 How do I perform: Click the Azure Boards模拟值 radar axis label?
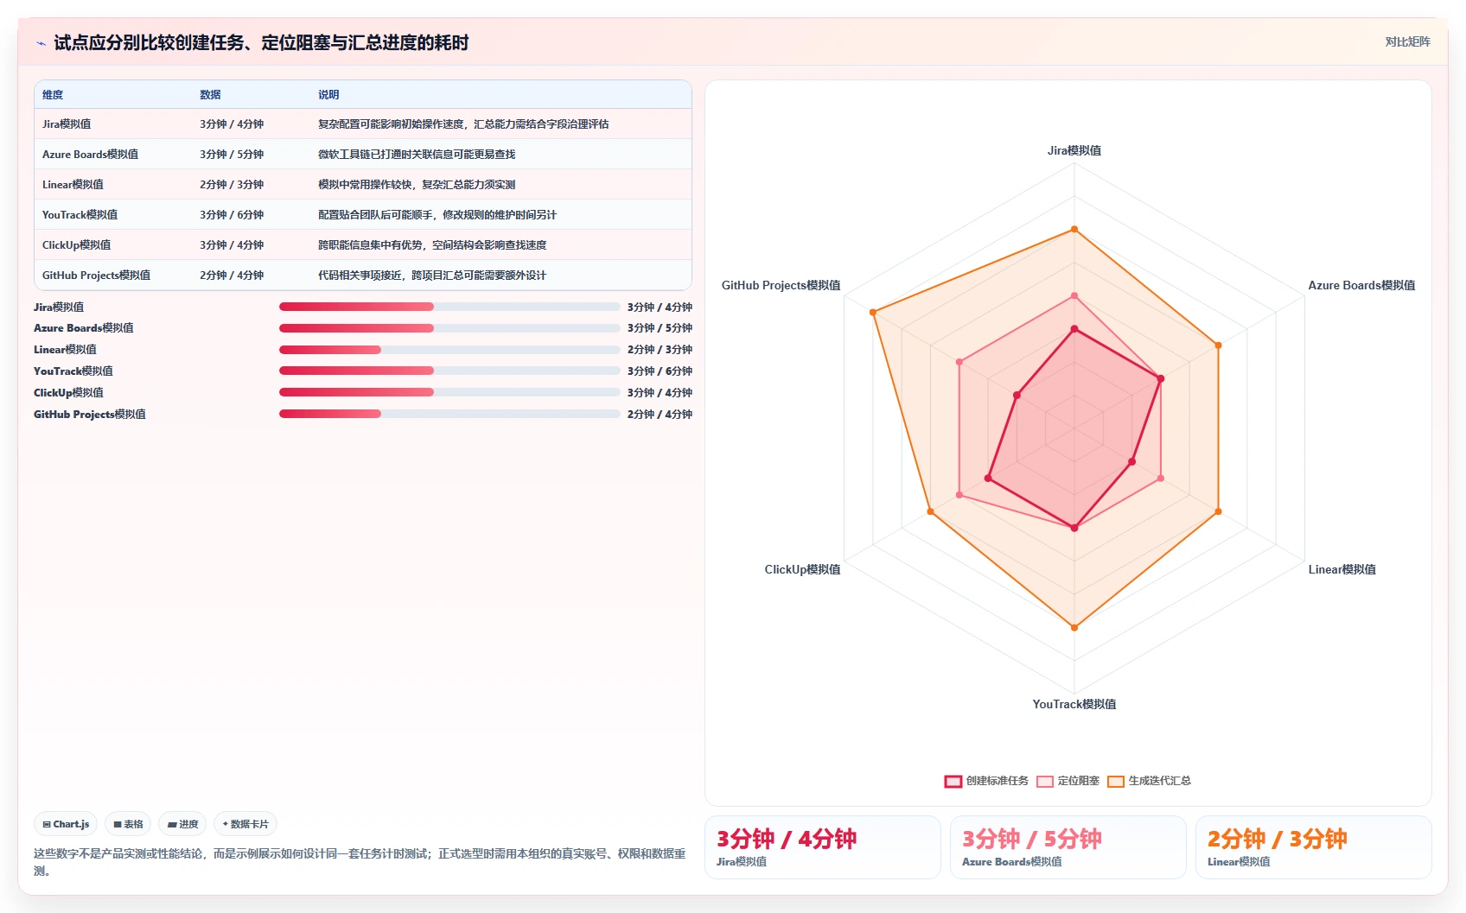click(x=1361, y=285)
